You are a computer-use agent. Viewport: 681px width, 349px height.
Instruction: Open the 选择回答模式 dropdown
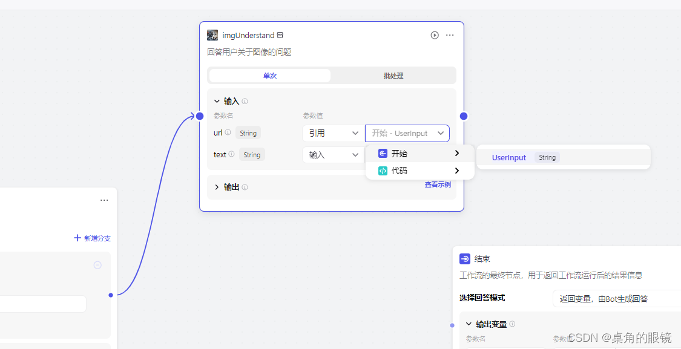(617, 299)
